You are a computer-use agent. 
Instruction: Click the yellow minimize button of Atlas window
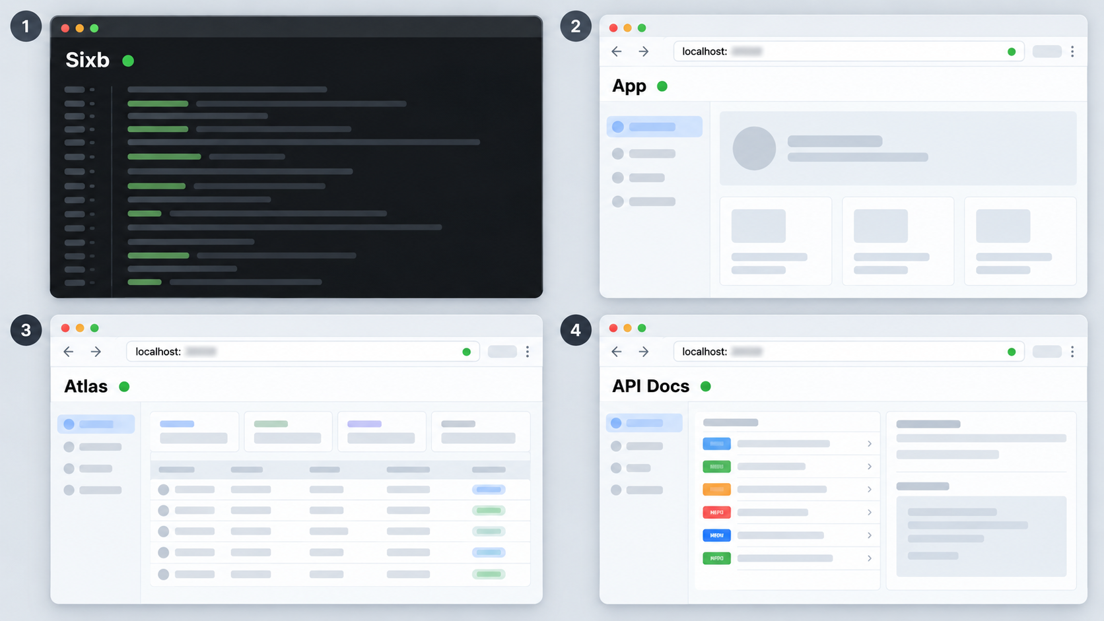80,328
